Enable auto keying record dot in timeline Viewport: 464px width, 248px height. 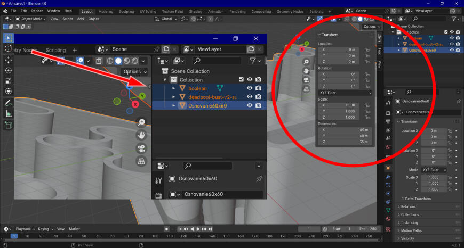click(166, 229)
